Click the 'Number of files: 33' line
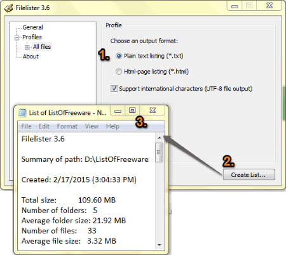Image resolution: width=286 pixels, height=255 pixels. pos(59,231)
